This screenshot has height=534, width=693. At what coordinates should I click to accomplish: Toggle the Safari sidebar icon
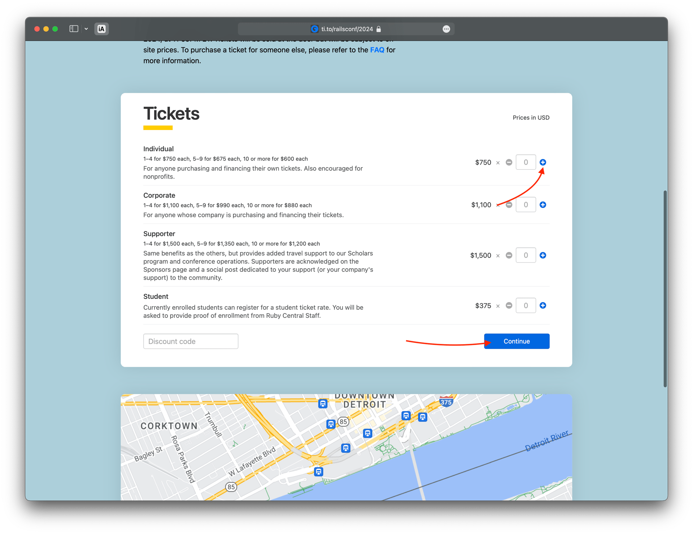click(x=74, y=29)
